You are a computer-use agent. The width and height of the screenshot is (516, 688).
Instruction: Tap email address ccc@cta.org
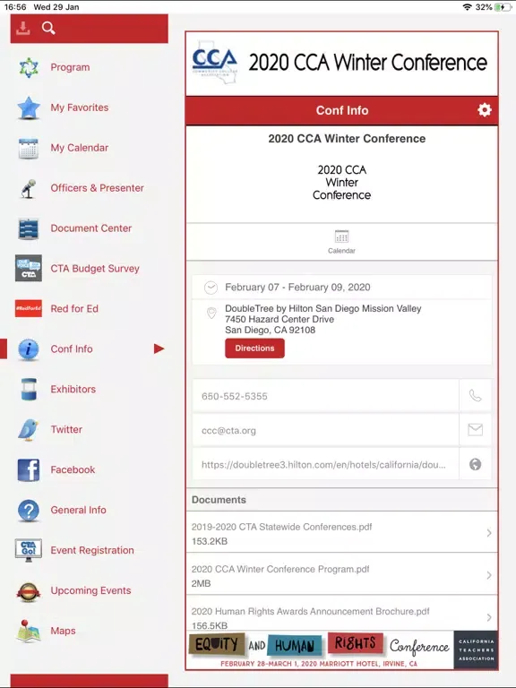point(228,430)
